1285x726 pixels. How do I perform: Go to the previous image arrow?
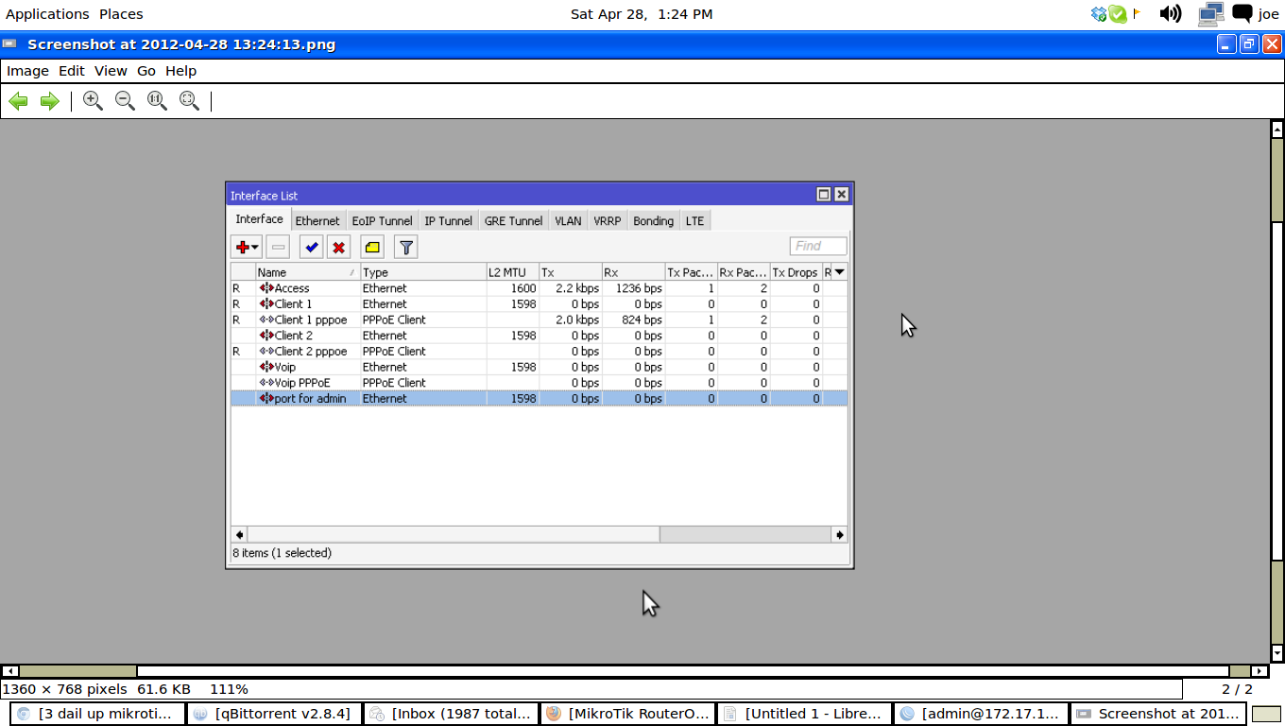tap(18, 101)
